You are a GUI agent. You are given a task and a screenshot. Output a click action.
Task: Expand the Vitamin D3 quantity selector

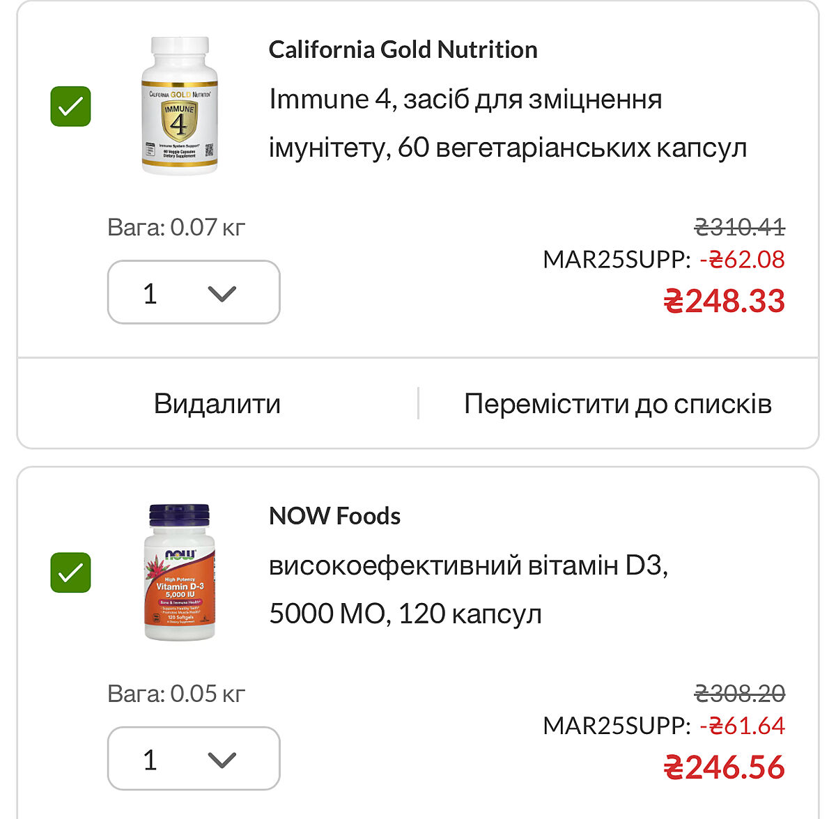tap(194, 758)
